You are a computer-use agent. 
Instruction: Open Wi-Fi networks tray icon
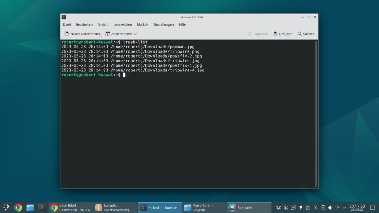click(x=338, y=207)
